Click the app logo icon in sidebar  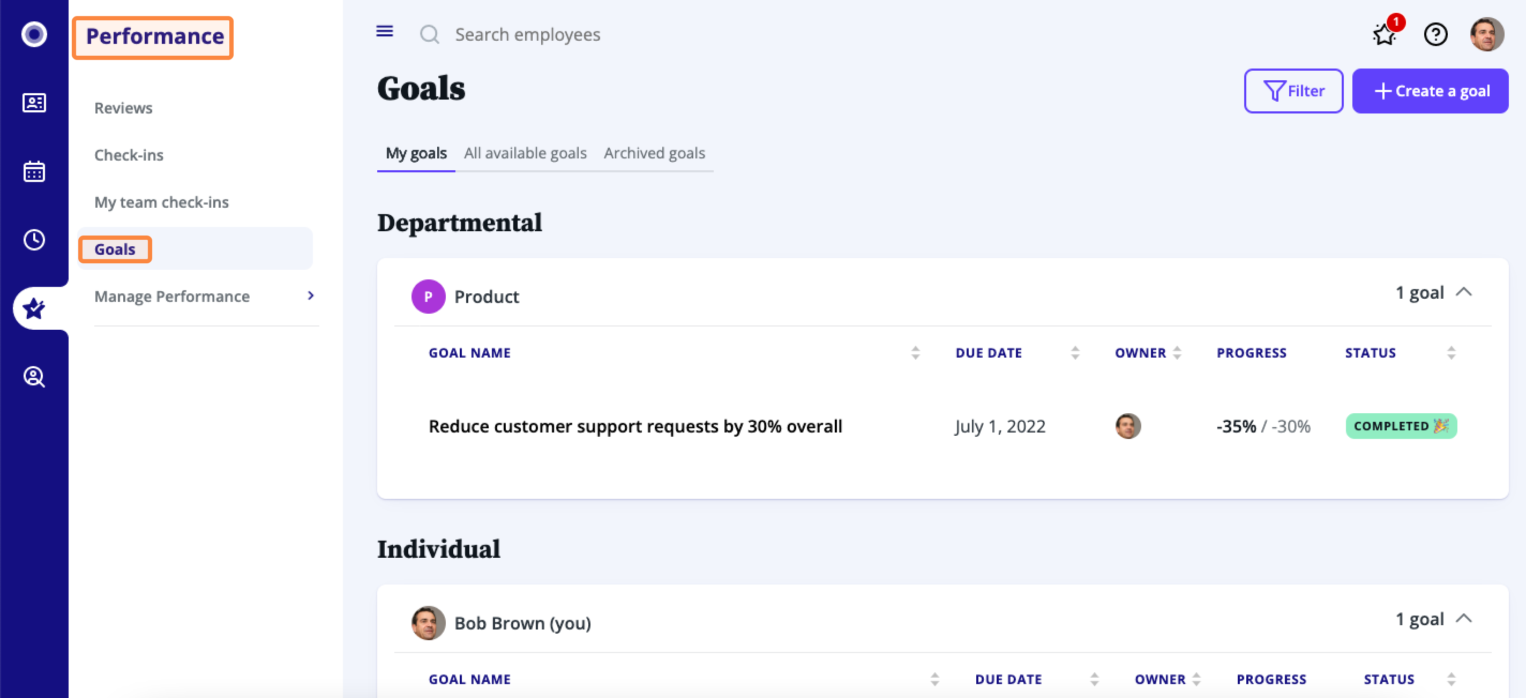coord(34,34)
